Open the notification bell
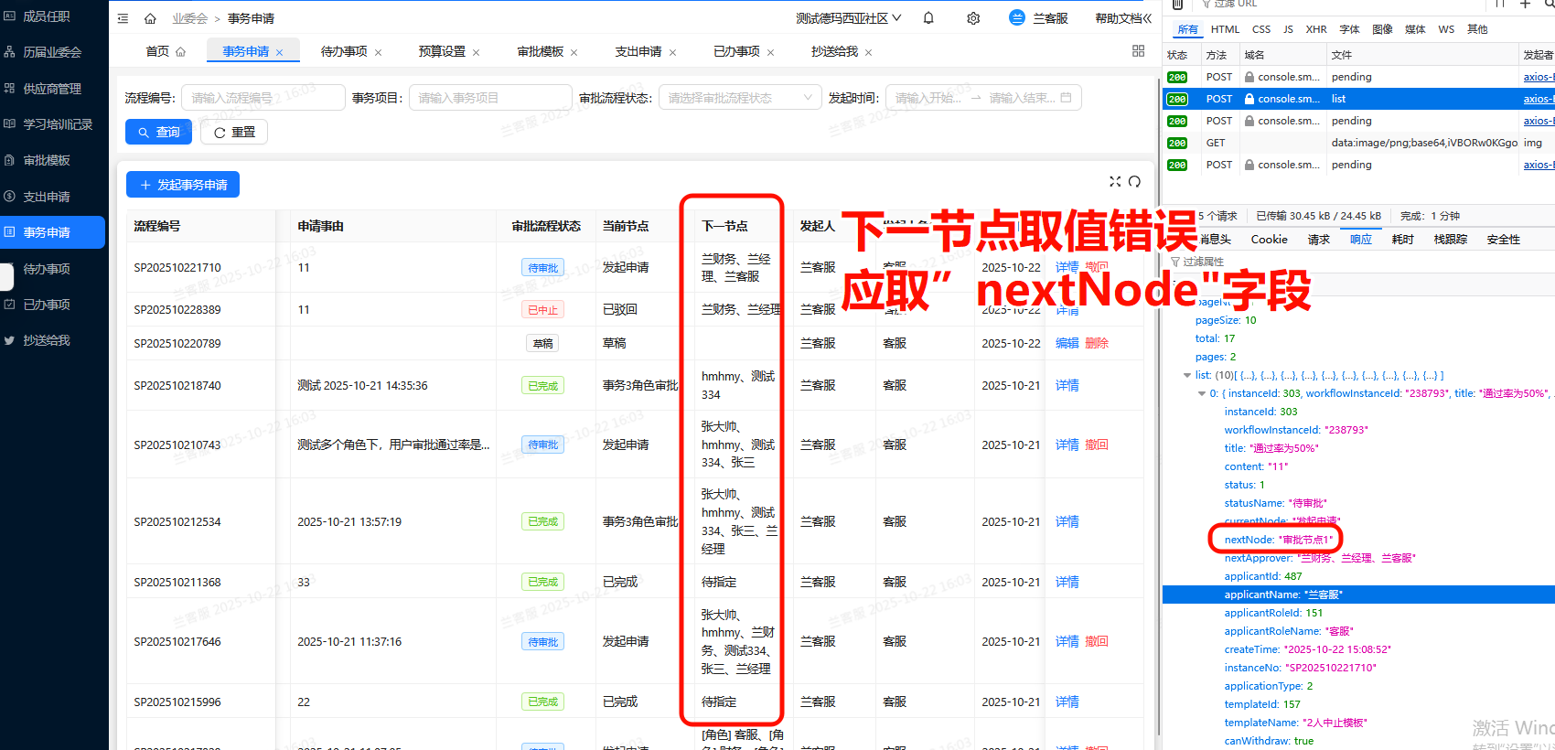The height and width of the screenshot is (750, 1555). click(x=928, y=18)
